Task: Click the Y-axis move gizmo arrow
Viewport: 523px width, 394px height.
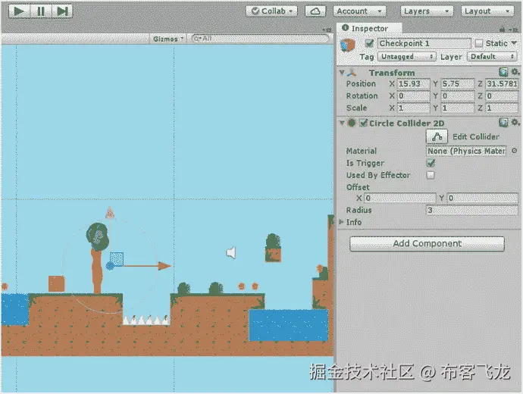Action: pyautogui.click(x=110, y=213)
